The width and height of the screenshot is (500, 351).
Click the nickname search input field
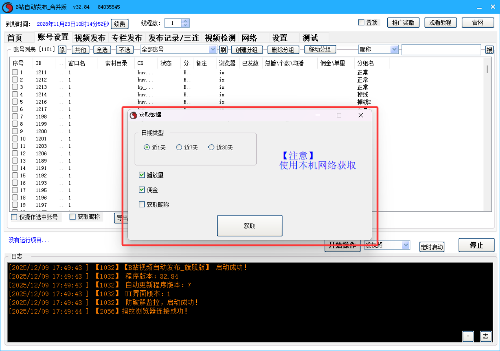441,50
